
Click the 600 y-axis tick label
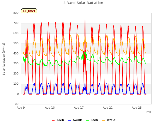point(16,33)
